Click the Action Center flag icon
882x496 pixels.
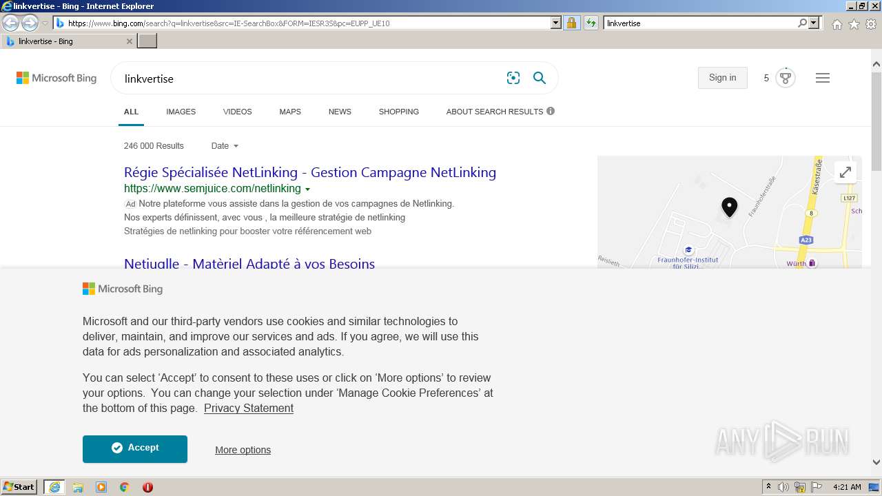(817, 487)
